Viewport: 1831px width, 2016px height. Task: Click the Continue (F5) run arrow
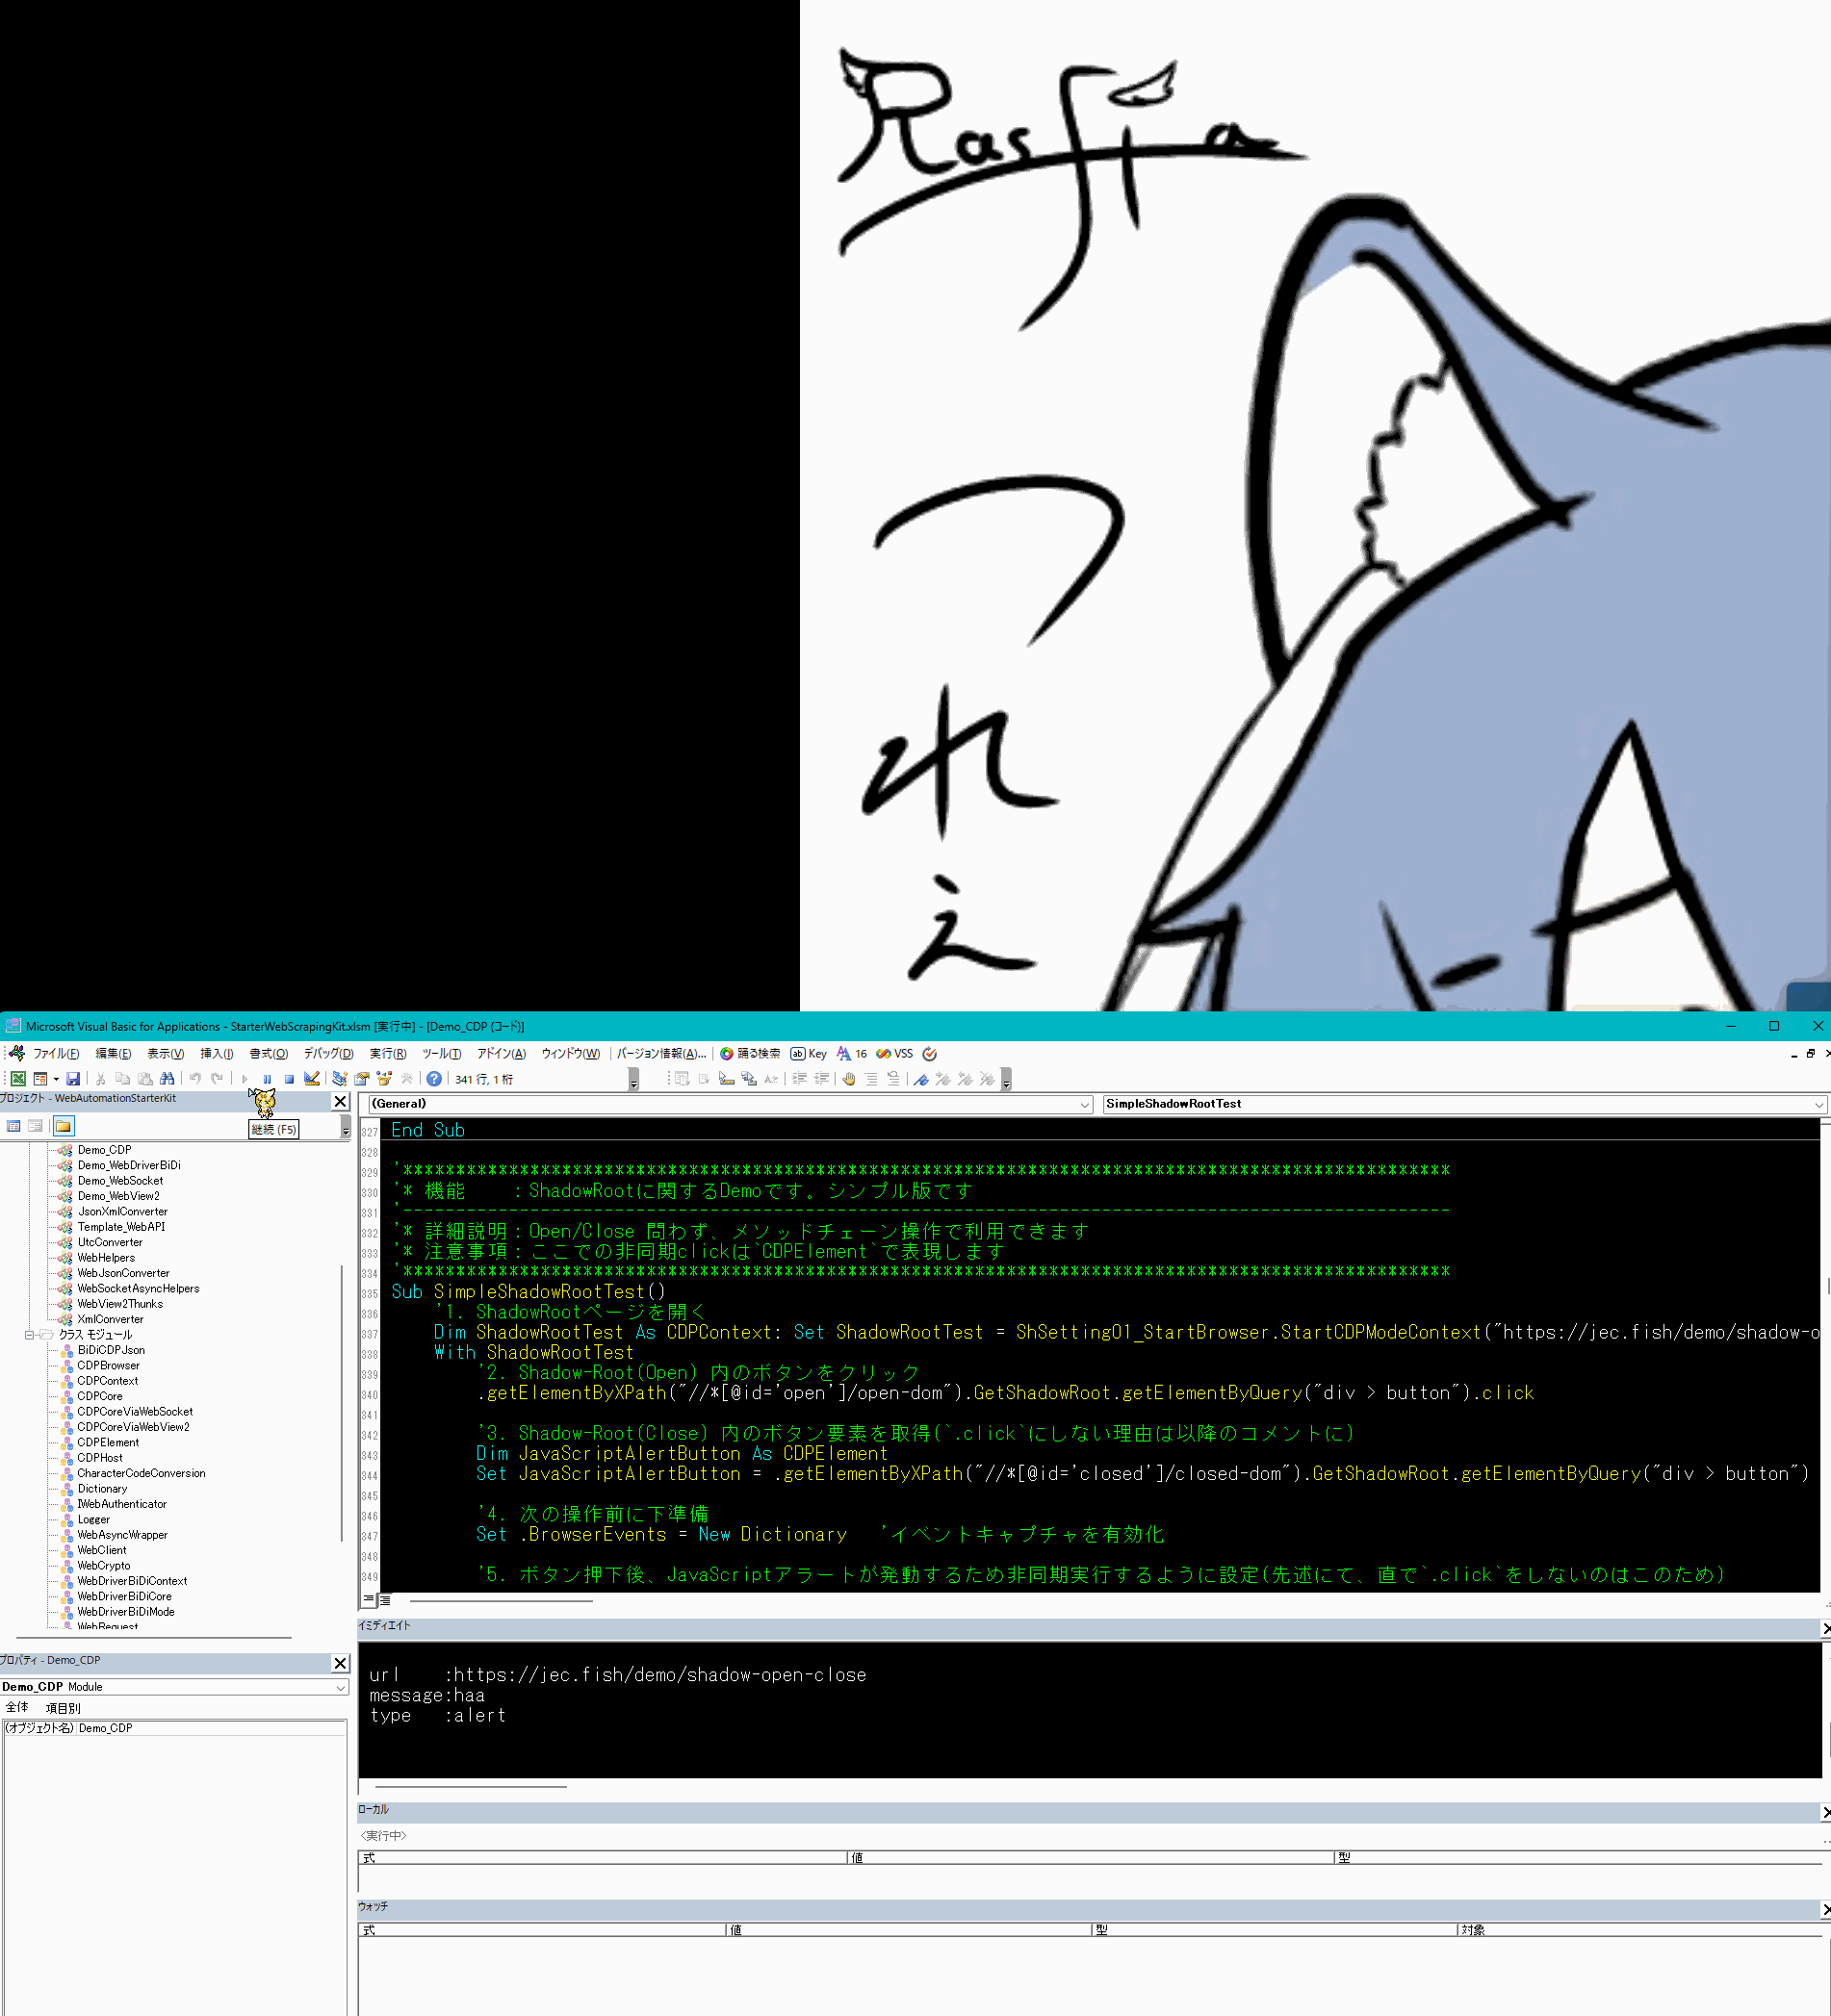(x=245, y=1079)
